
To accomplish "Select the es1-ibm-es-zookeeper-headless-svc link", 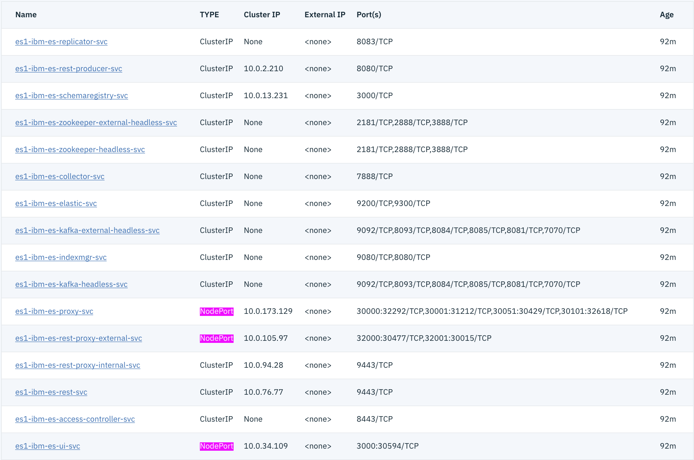I will (x=80, y=150).
